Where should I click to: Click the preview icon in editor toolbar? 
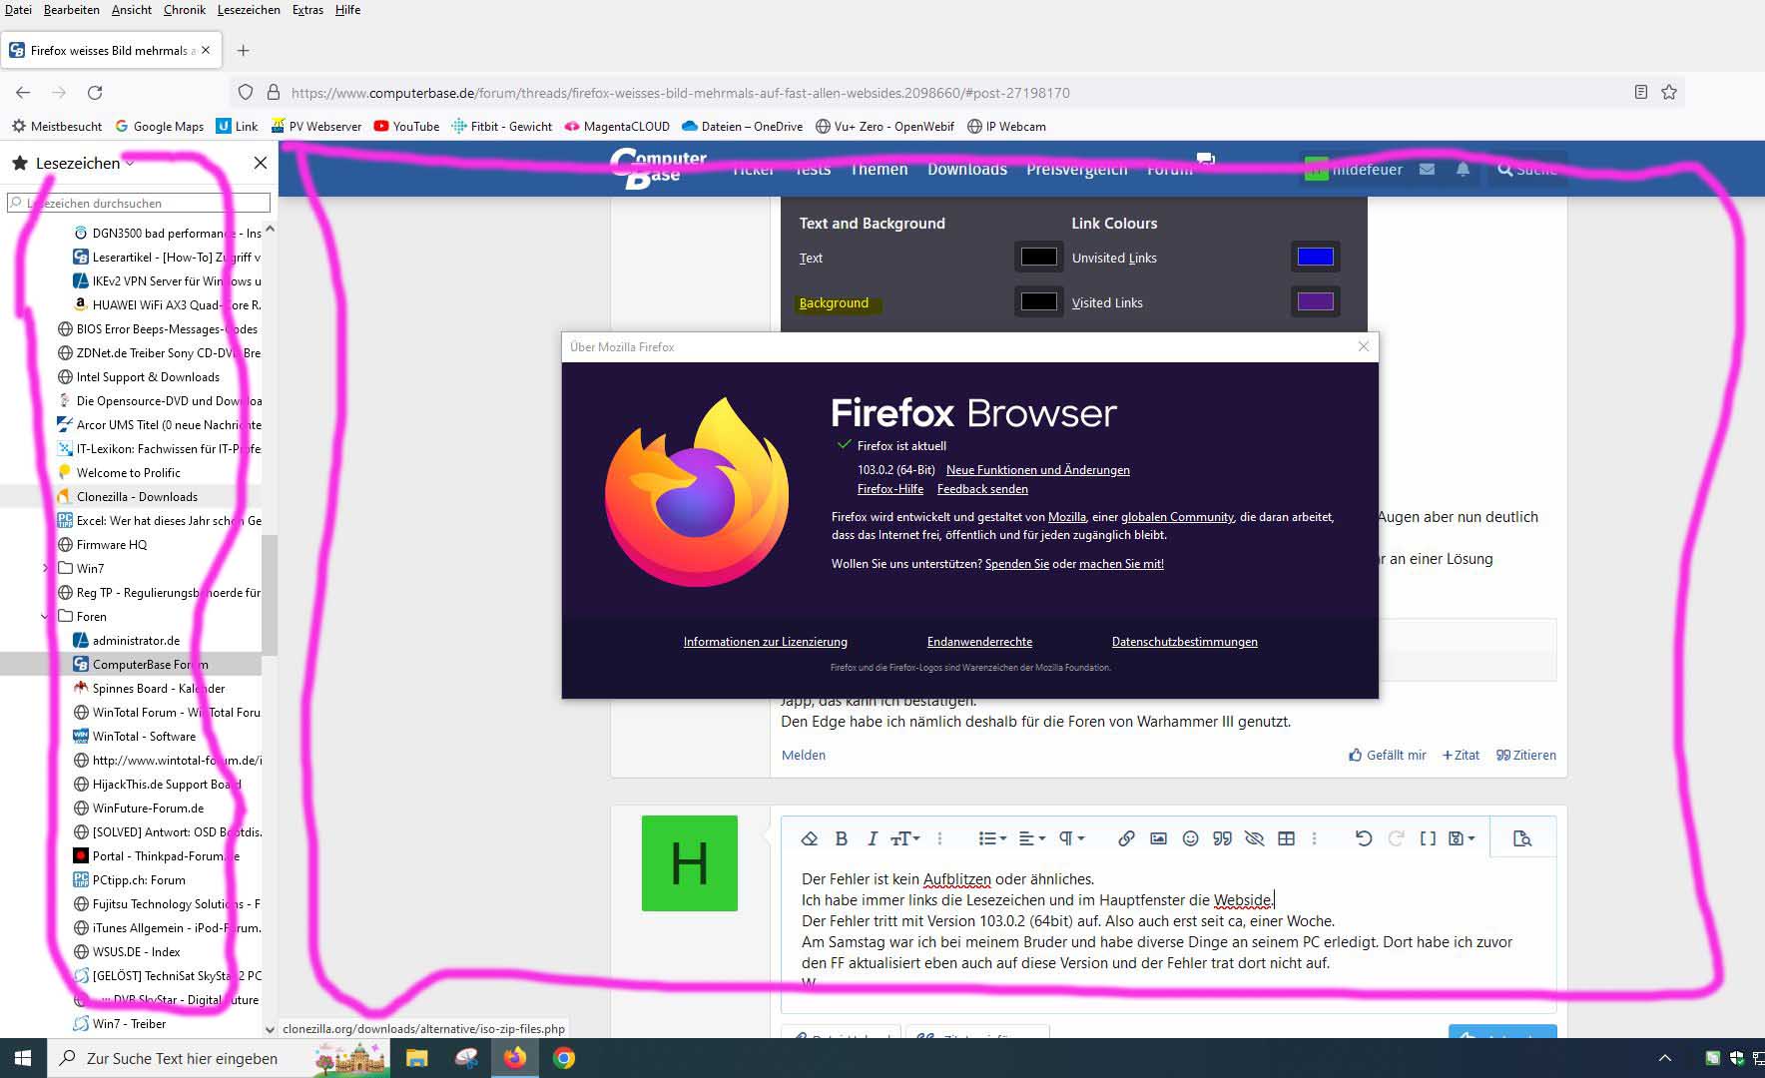point(1521,838)
